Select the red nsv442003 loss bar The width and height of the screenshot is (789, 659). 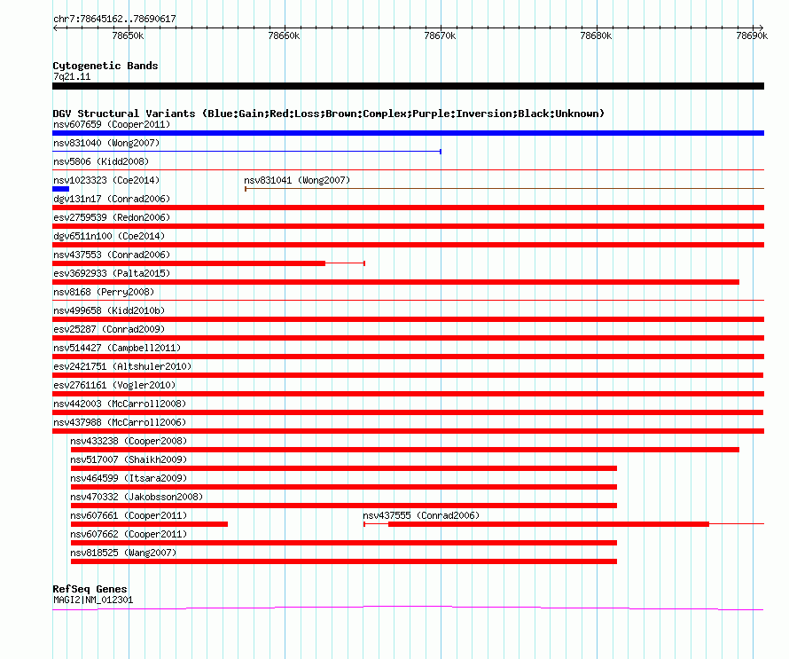click(408, 412)
